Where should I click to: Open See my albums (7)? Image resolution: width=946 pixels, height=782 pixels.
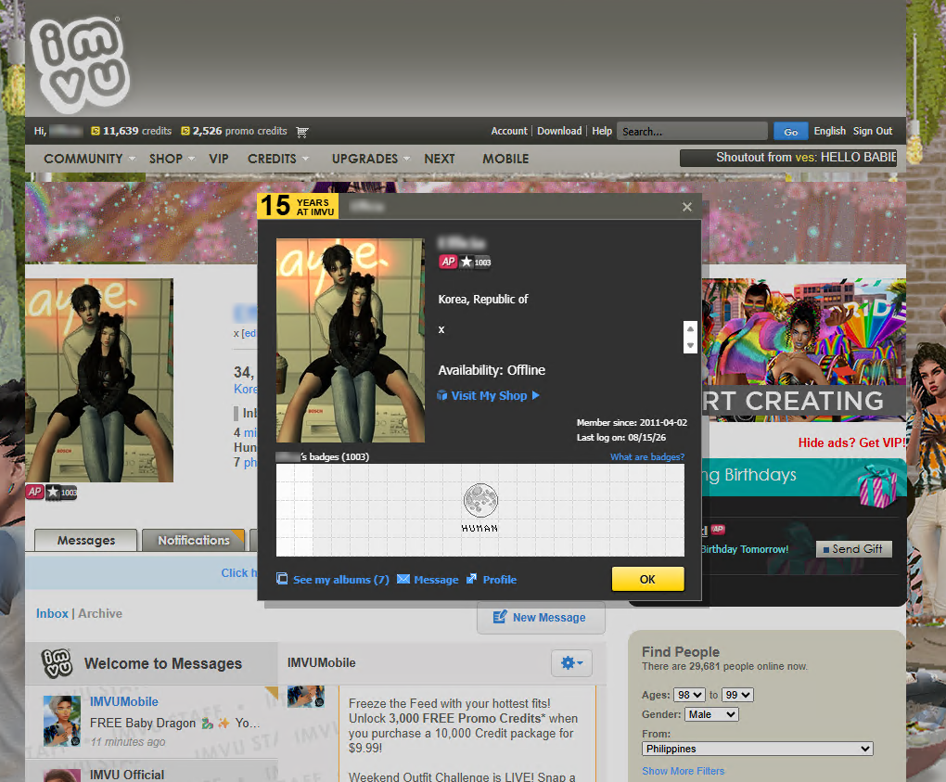pyautogui.click(x=341, y=579)
